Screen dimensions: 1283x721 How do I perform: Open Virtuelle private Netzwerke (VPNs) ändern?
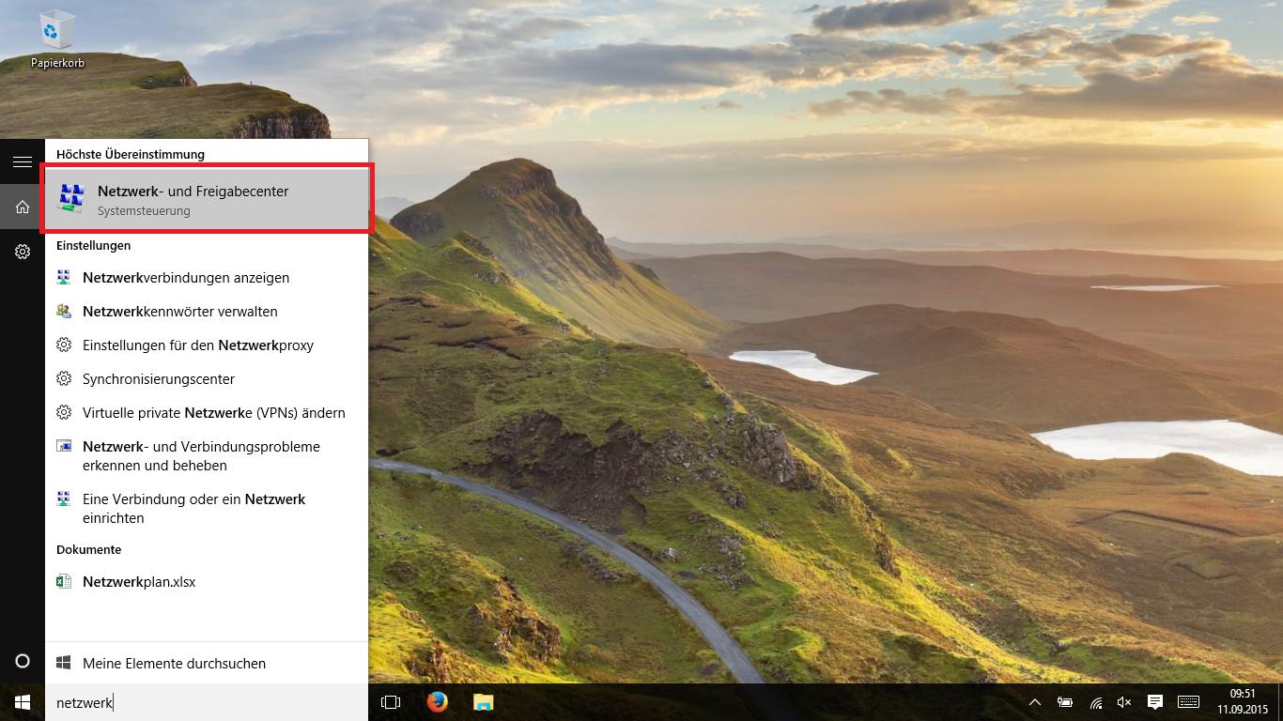(207, 413)
